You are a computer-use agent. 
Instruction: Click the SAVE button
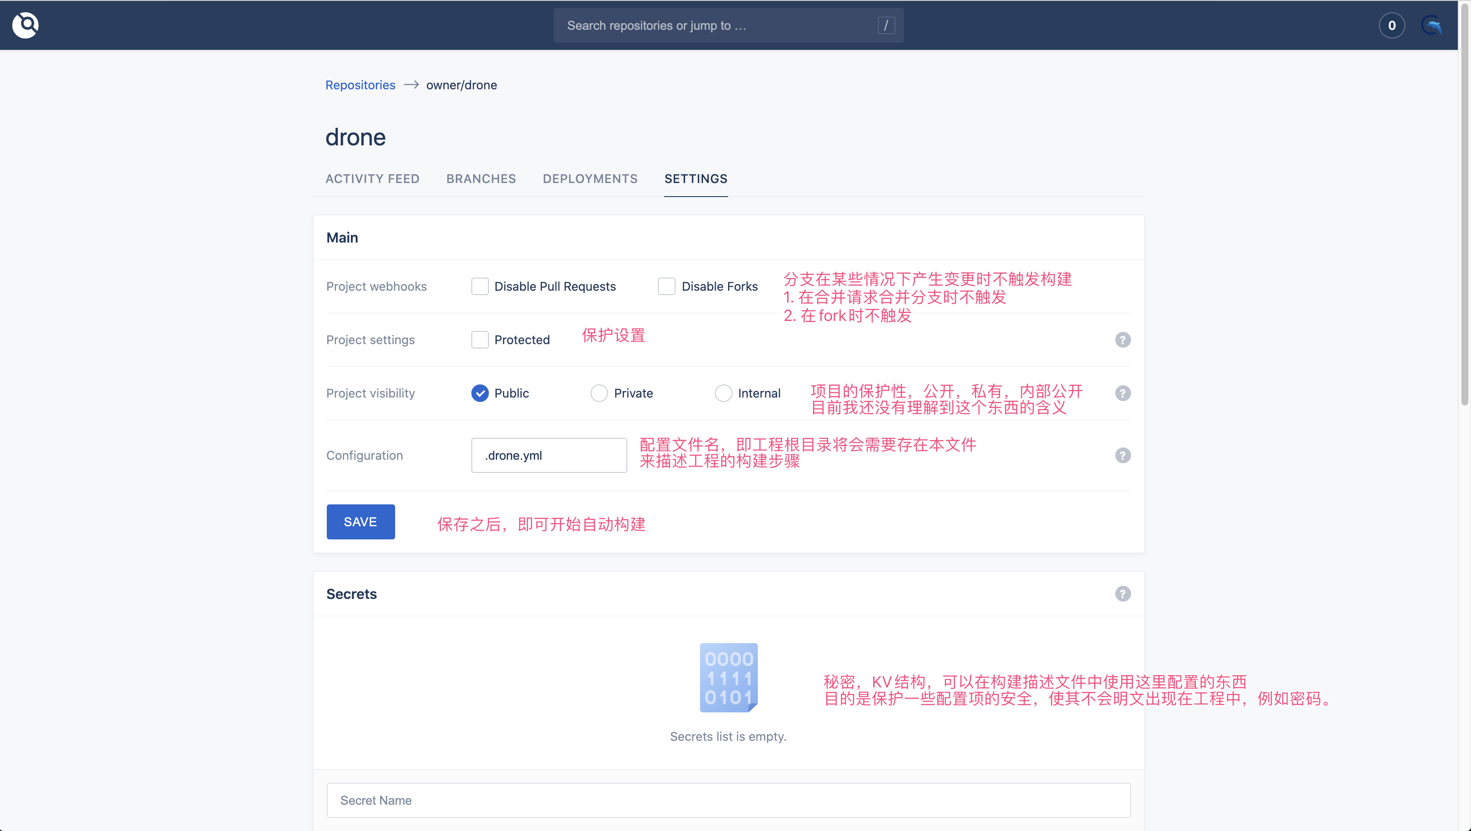pyautogui.click(x=361, y=521)
